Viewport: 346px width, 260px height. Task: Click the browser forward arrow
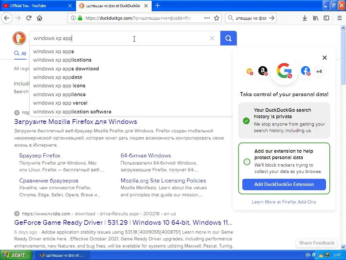click(18, 18)
